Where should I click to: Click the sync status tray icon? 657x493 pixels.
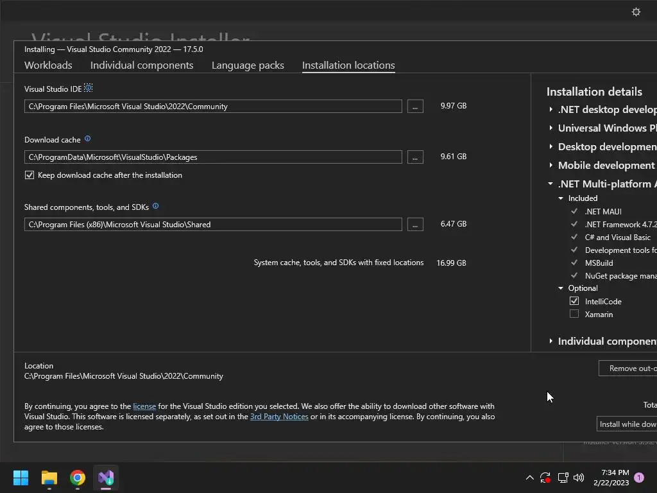[x=545, y=478]
